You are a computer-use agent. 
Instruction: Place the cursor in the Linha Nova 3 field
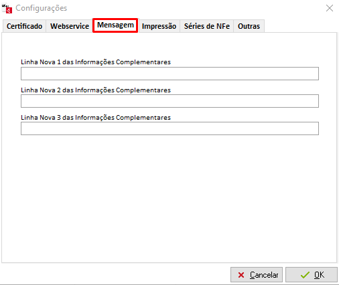coord(169,128)
